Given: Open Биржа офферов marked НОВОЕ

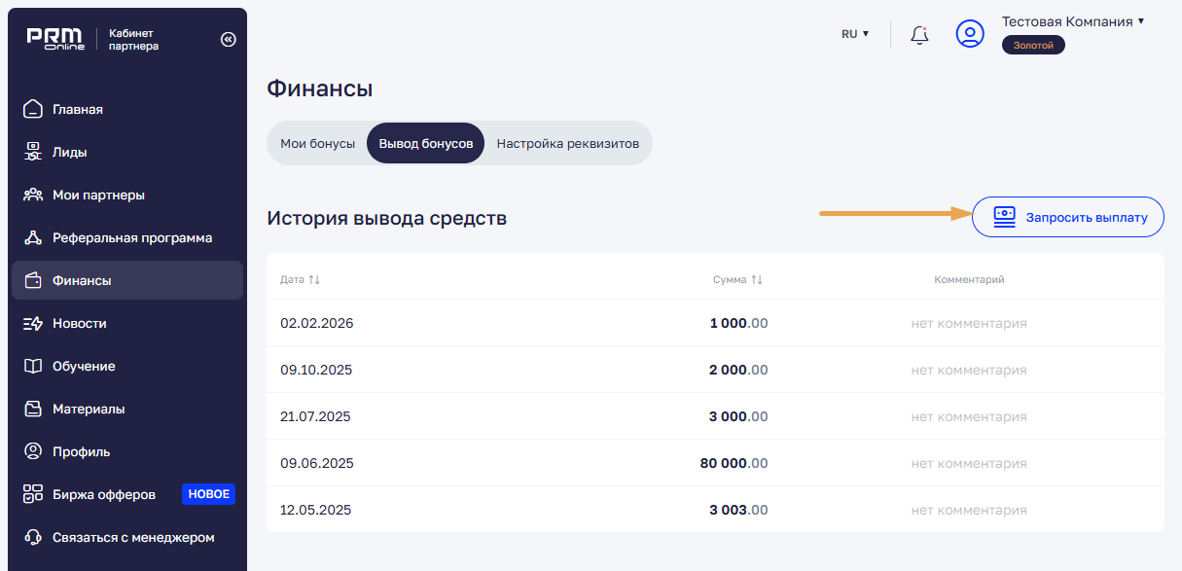Looking at the screenshot, I should [103, 494].
